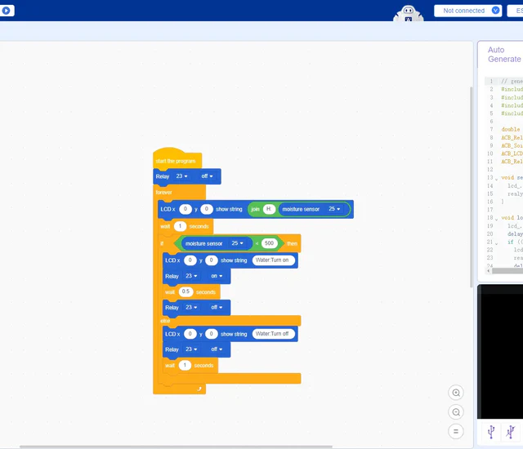Click the 'Water:Turn on' text field
The height and width of the screenshot is (449, 523).
(272, 260)
